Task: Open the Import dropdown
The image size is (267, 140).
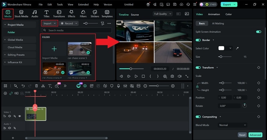Action: (49, 23)
